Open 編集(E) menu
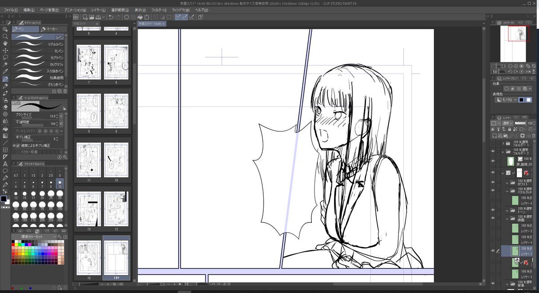Image resolution: width=539 pixels, height=293 pixels. 29,9
